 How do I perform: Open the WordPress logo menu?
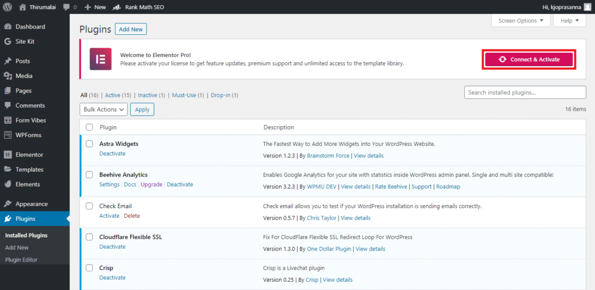pyautogui.click(x=8, y=7)
